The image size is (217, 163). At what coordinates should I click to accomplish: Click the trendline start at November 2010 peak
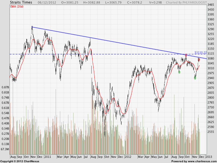tap(32, 27)
